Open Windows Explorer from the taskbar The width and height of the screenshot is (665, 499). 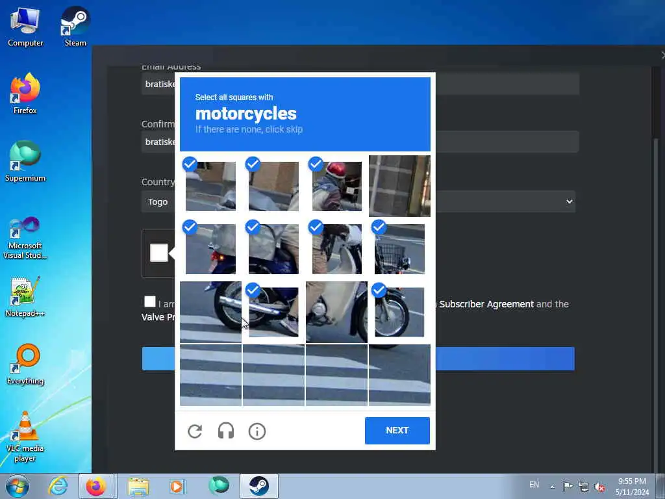[x=138, y=486]
